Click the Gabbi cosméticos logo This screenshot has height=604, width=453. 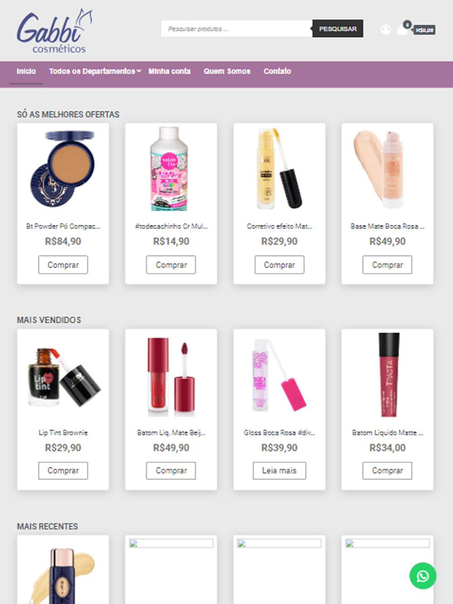(x=55, y=31)
